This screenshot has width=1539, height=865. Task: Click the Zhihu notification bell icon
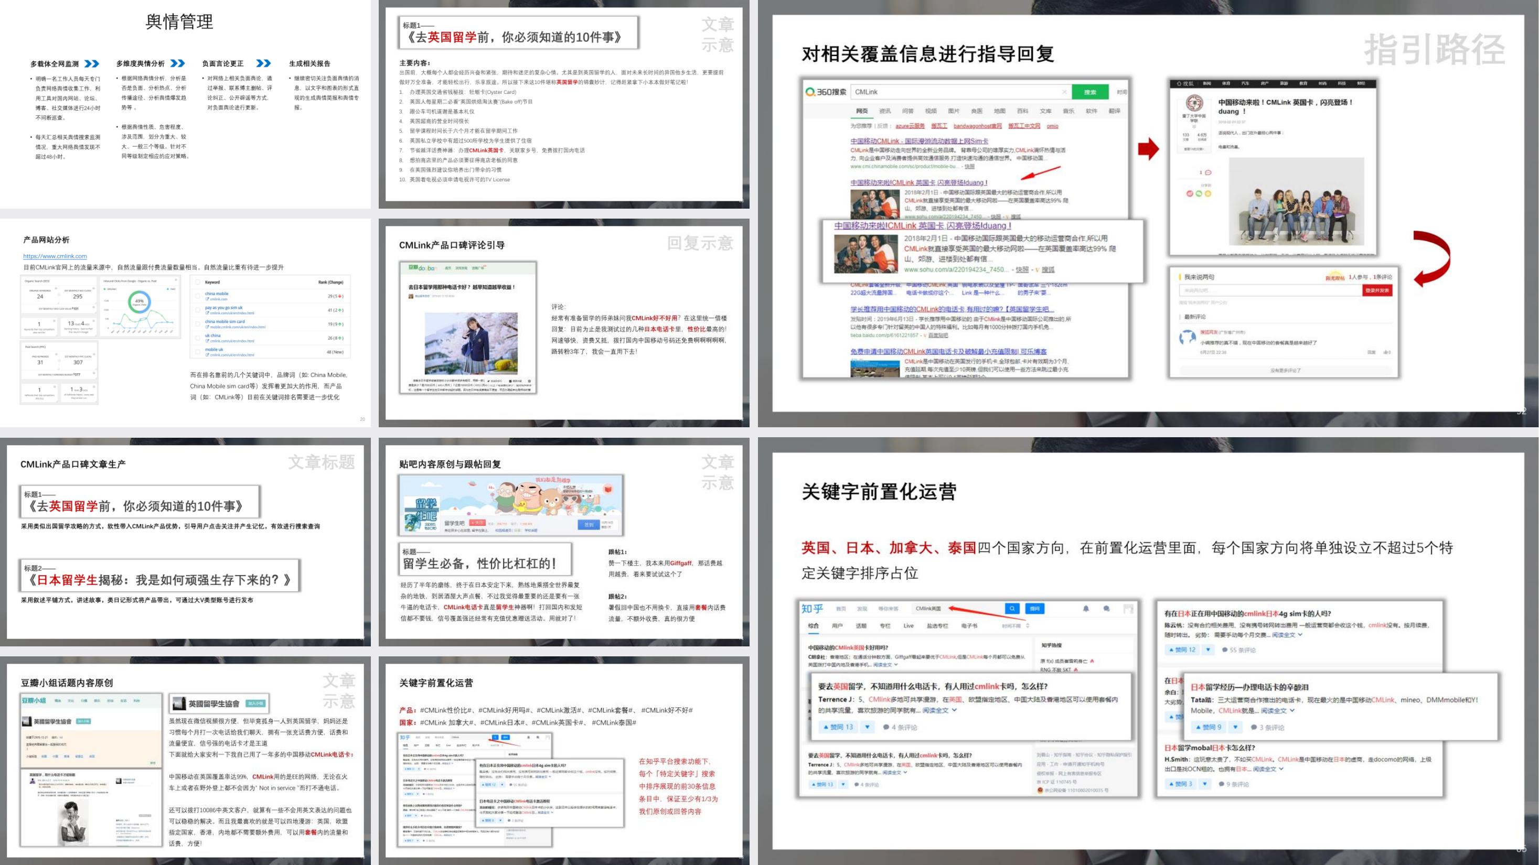[1086, 608]
